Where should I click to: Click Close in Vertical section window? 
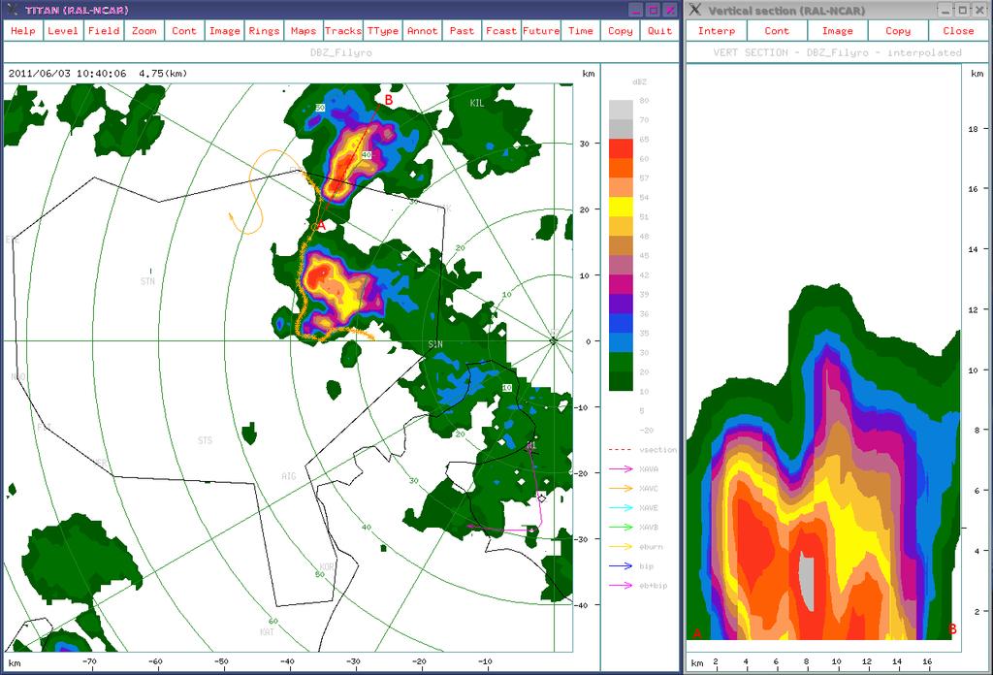958,30
